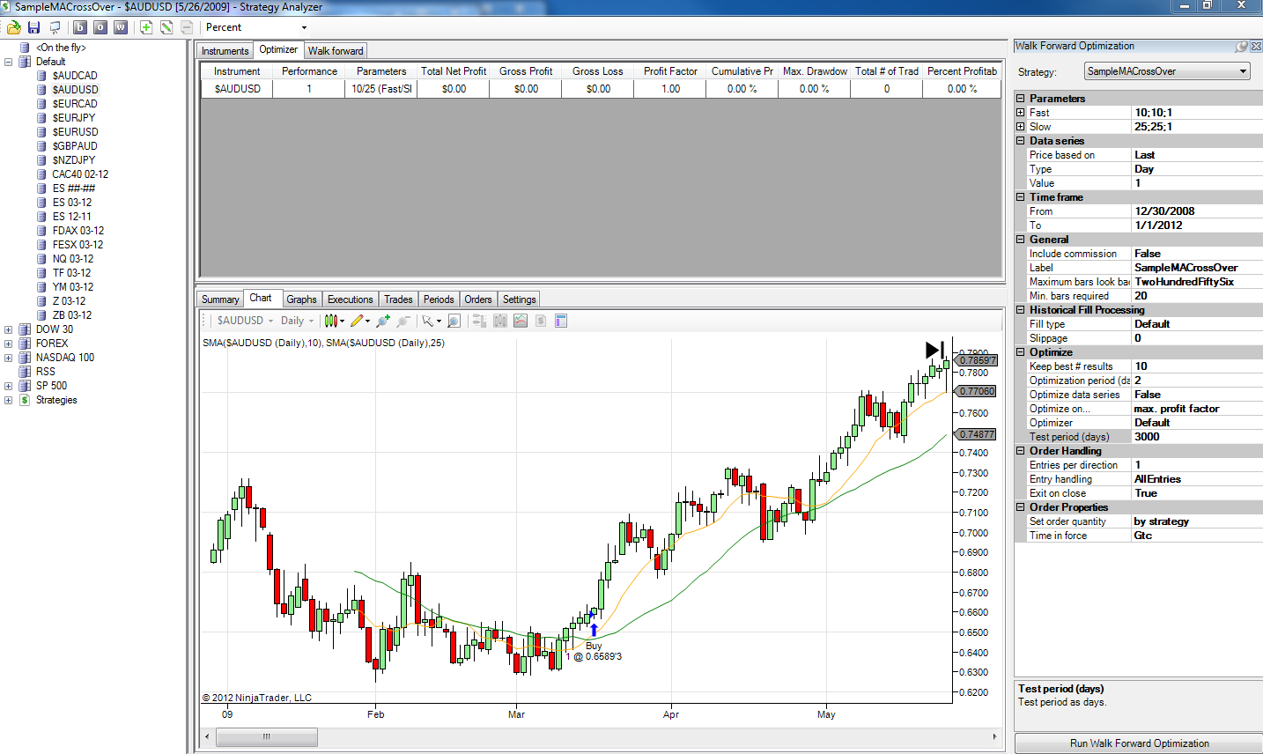Collapse the General section
Viewport: 1263px width, 754px height.
tap(1021, 240)
